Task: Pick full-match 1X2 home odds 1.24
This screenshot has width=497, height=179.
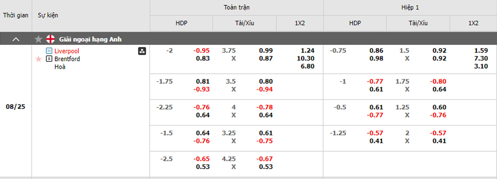Action: click(307, 51)
